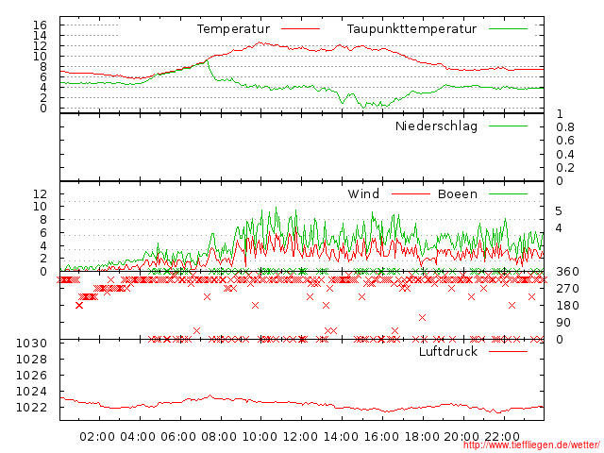
Task: Click the 0.2 precipitation axis value
Action: (x=565, y=168)
